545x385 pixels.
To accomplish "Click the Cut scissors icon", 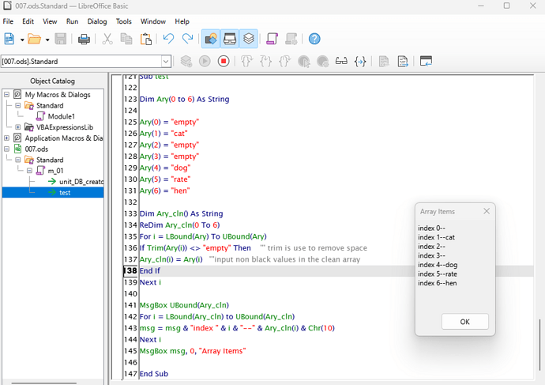I will point(107,39).
